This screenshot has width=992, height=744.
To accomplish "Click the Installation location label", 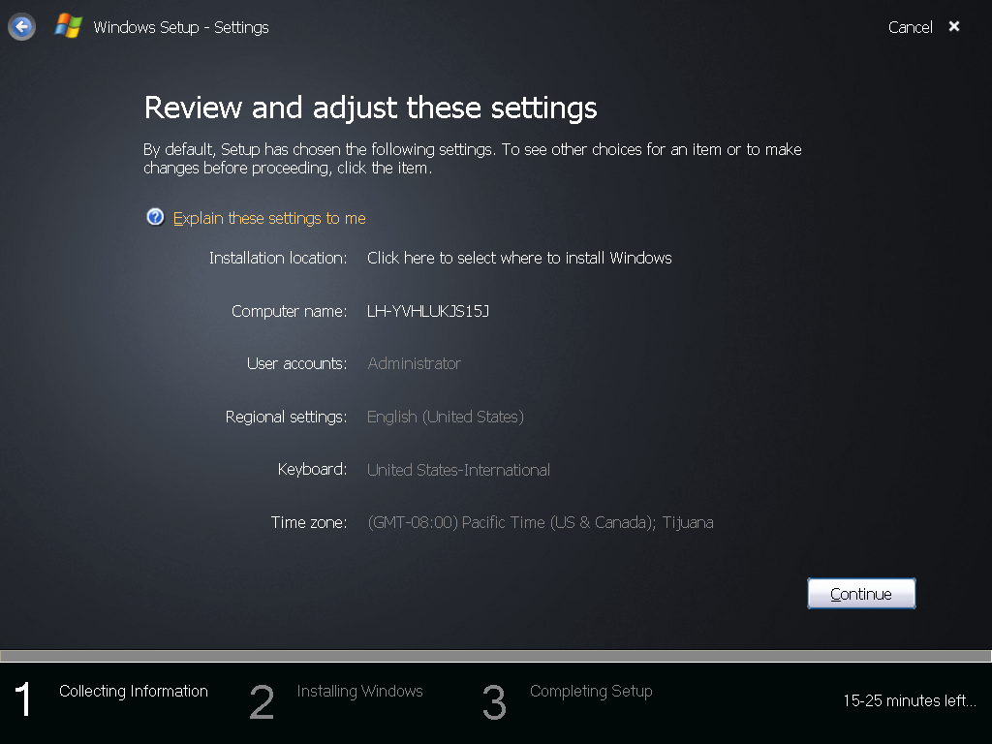I will (278, 258).
